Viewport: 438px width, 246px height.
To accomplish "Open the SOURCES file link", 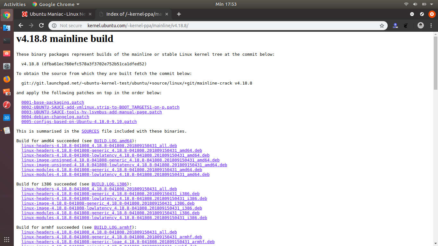I will point(90,131).
